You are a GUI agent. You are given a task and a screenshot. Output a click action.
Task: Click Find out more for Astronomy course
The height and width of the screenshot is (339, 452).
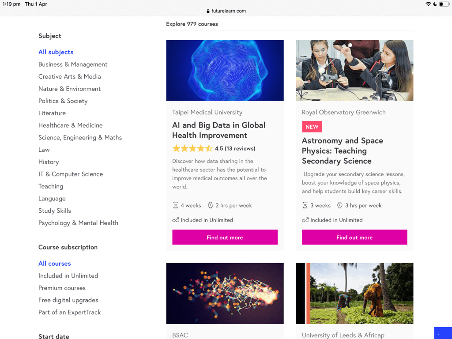coord(354,237)
